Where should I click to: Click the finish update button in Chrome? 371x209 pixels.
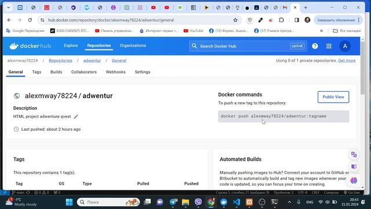[x=336, y=20]
